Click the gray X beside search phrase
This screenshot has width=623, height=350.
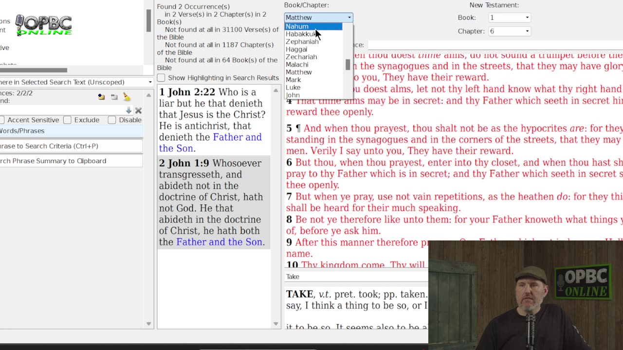coord(138,111)
